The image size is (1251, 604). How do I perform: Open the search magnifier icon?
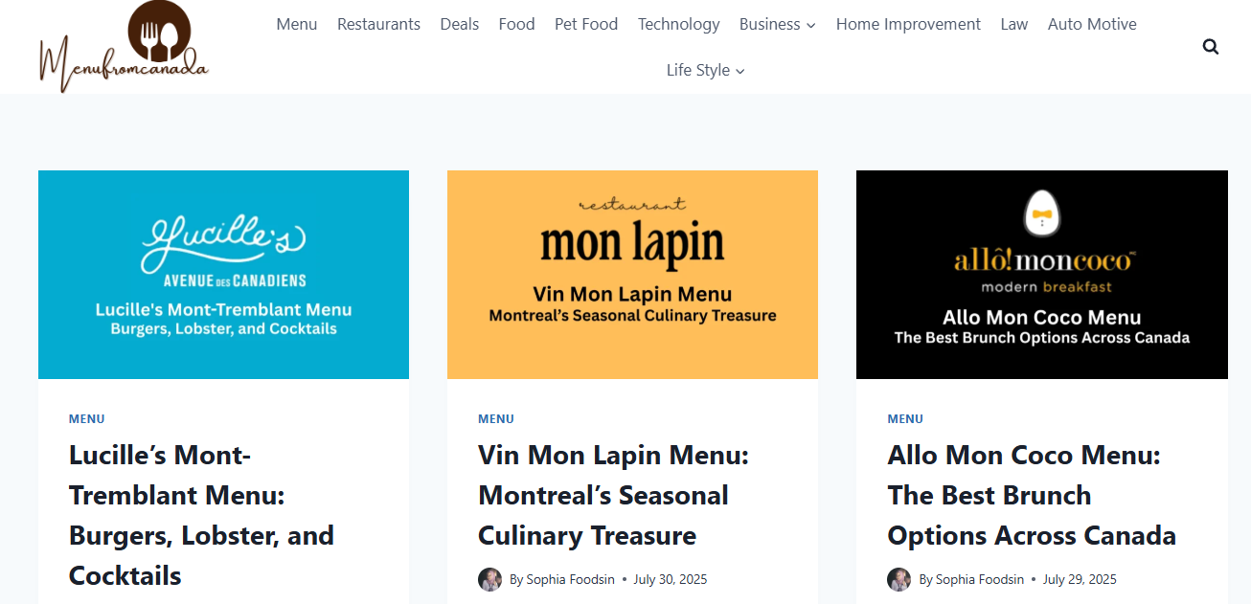click(1211, 47)
